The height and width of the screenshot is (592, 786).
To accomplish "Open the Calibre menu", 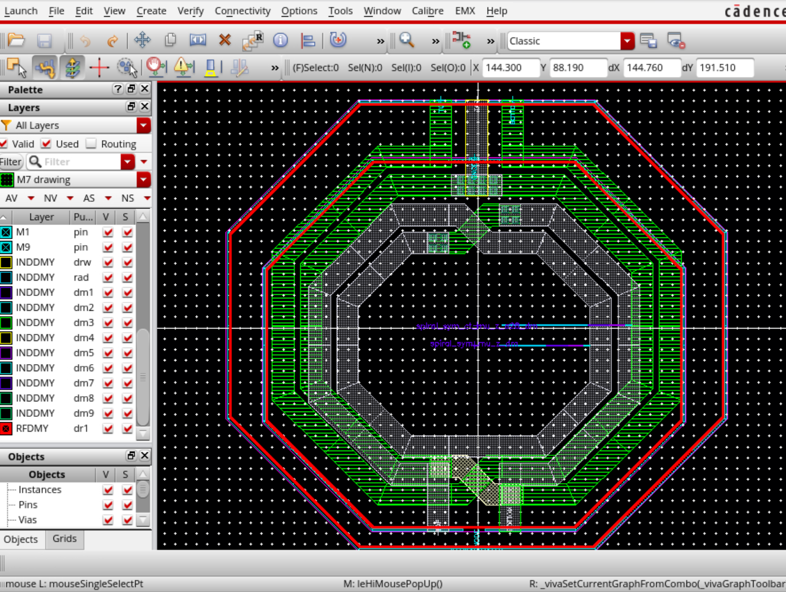I will click(428, 11).
